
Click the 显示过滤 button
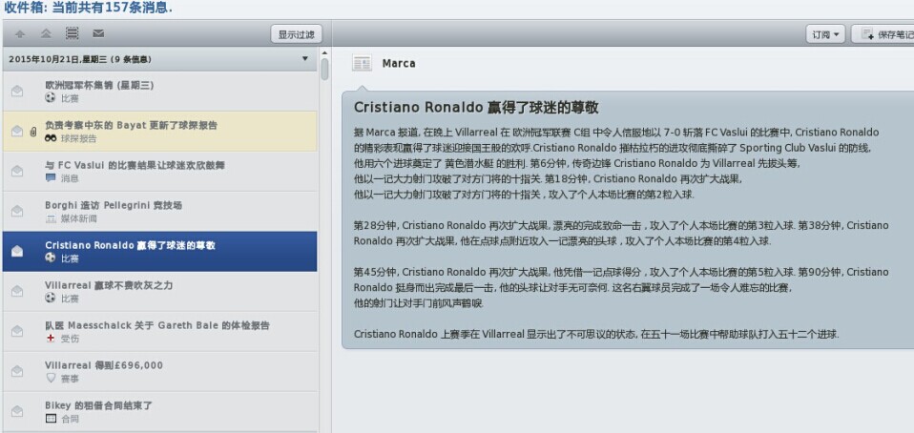click(296, 34)
